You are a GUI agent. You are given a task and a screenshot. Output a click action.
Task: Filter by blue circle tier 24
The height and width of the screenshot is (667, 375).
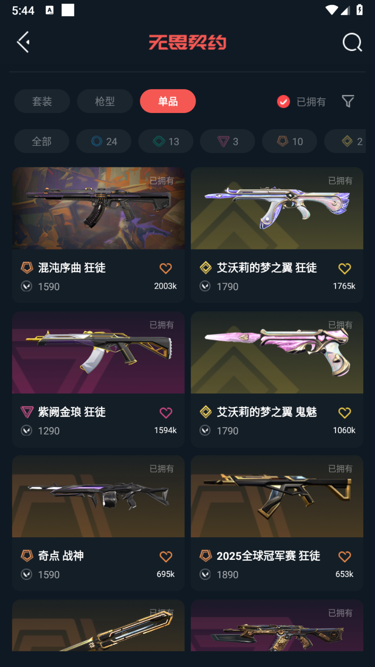coord(104,141)
